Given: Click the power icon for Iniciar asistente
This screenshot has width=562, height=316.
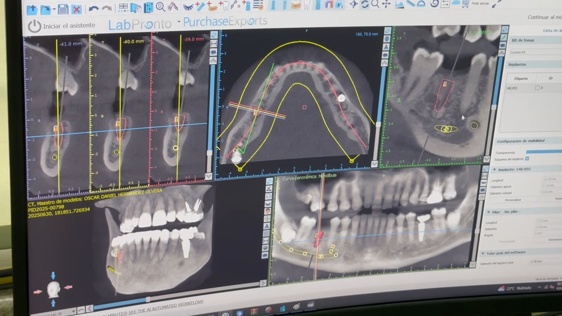Looking at the screenshot, I should pos(34,26).
